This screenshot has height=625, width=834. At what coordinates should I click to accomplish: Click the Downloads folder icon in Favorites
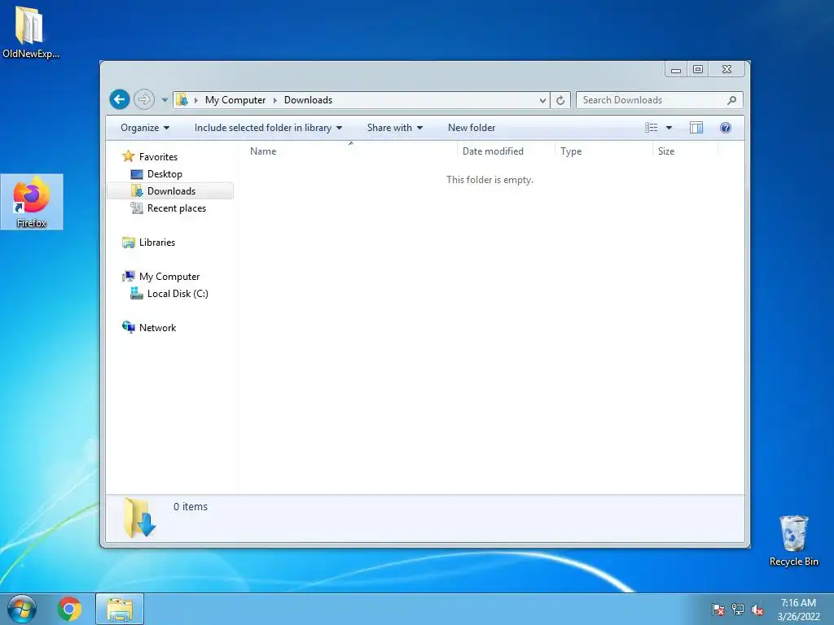137,190
